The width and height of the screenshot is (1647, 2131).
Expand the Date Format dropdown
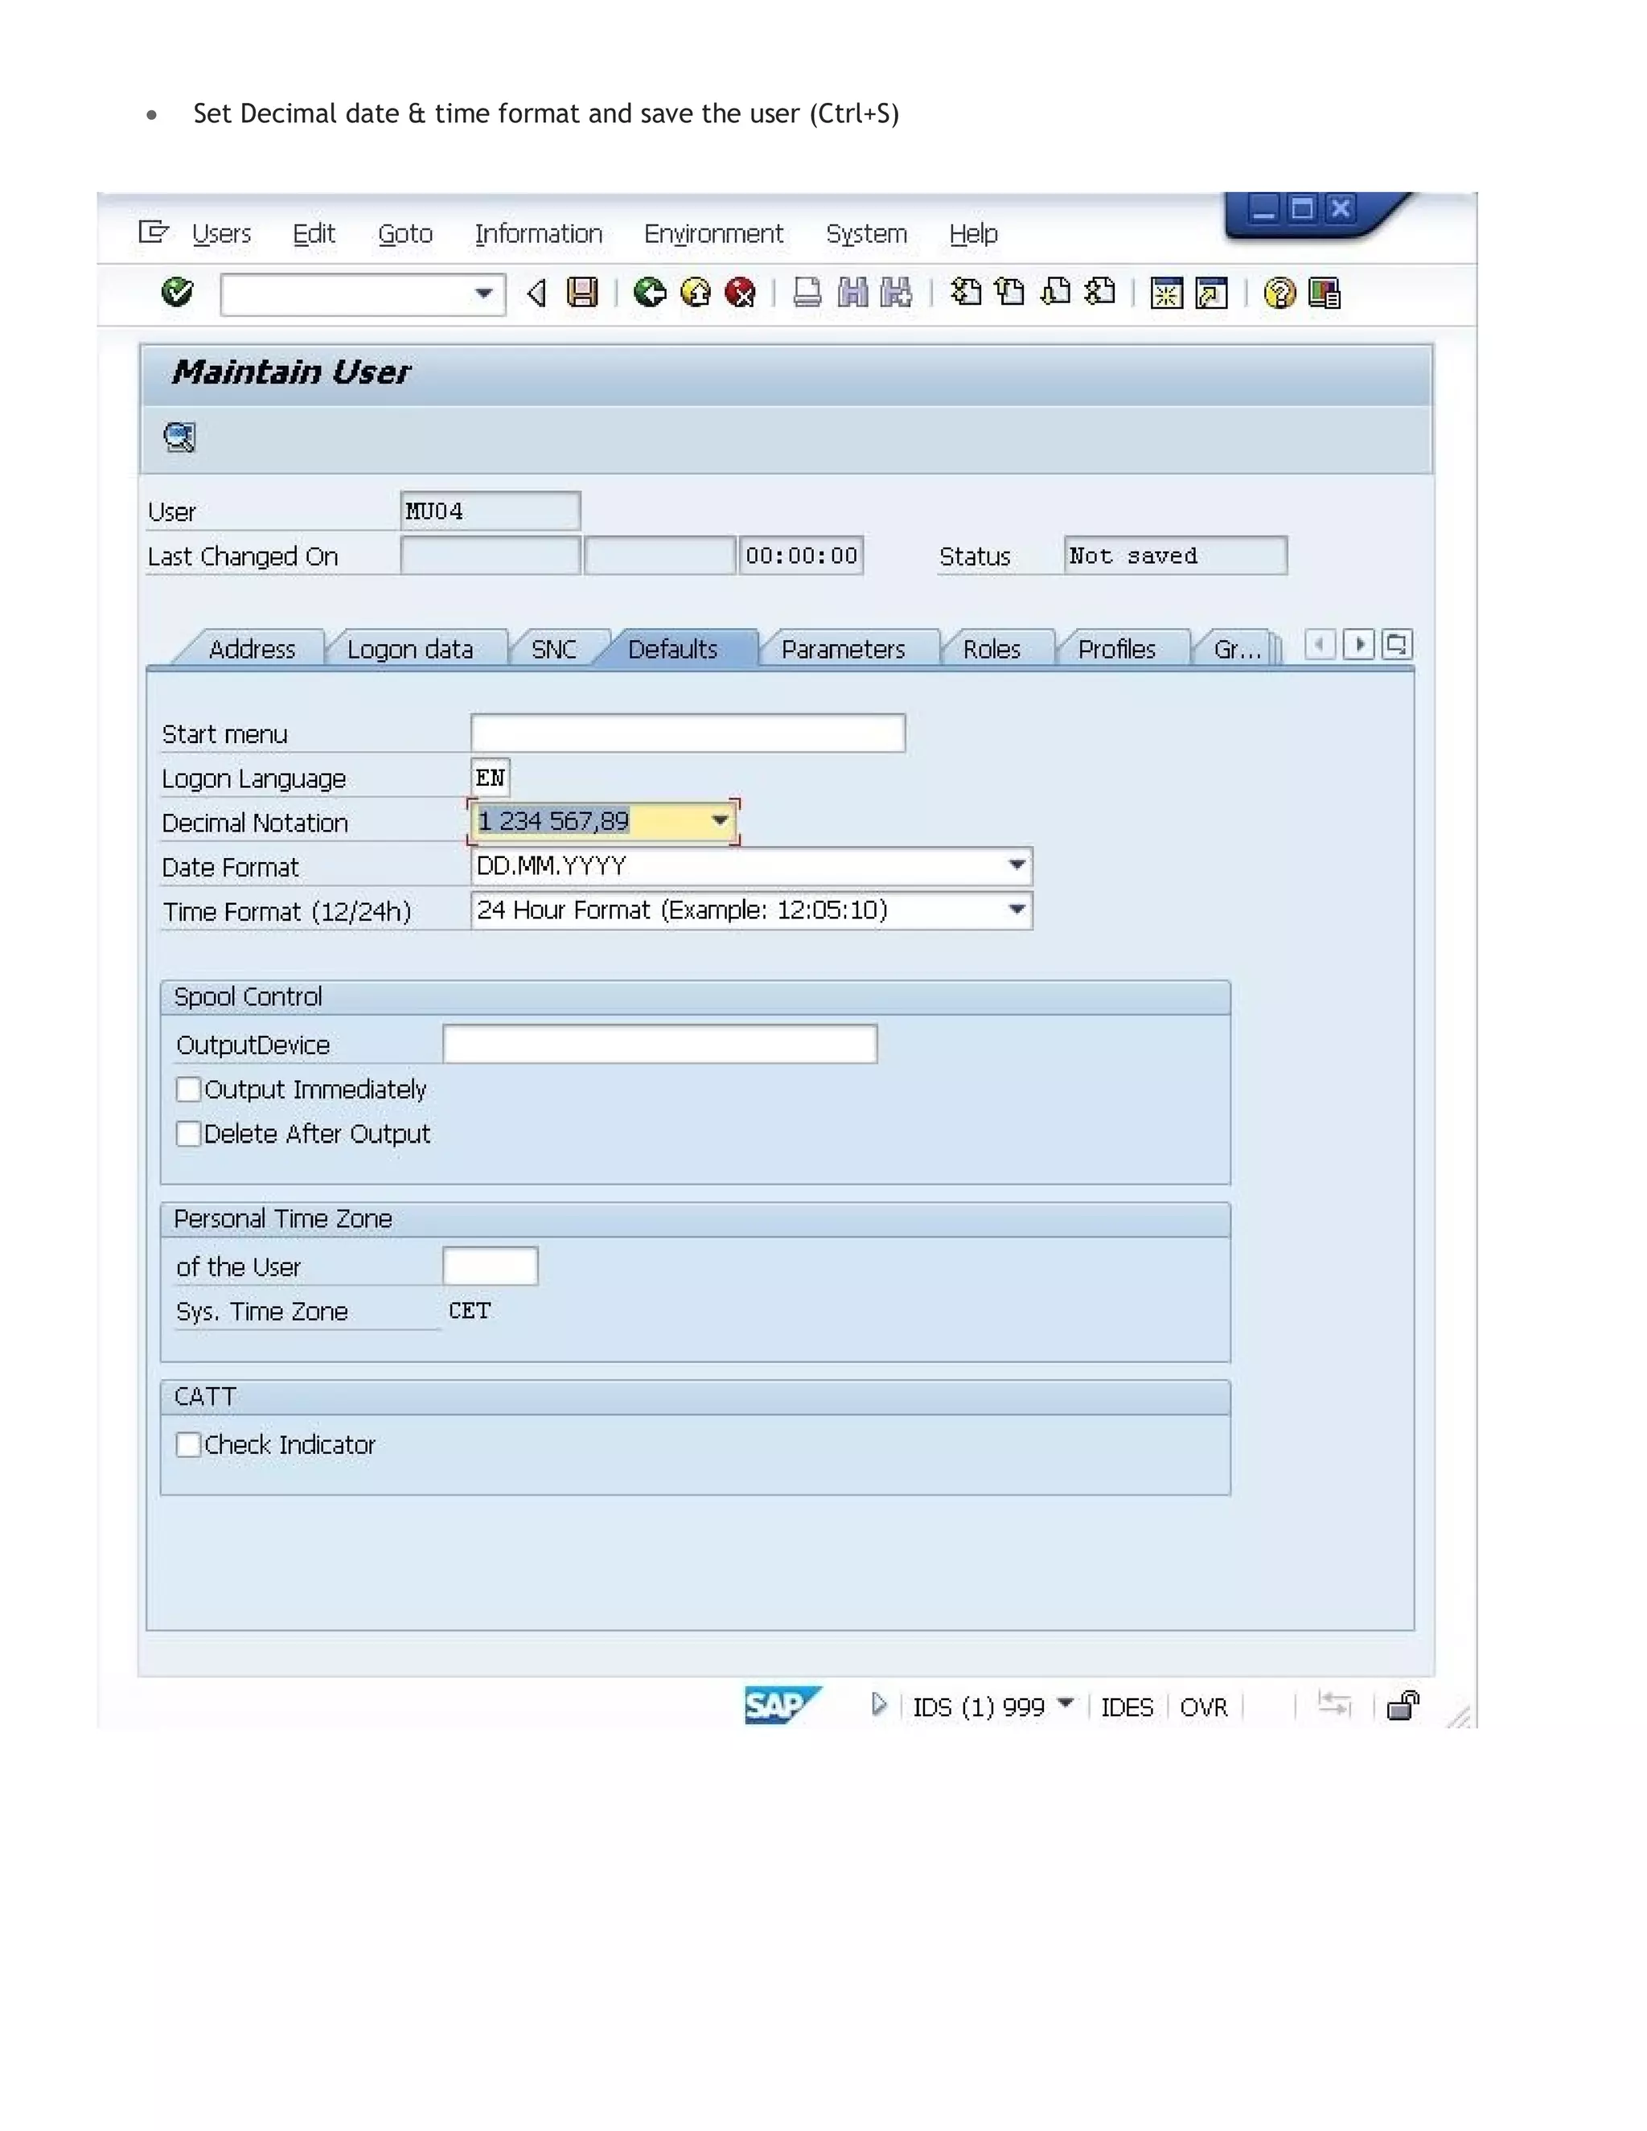tap(1017, 864)
